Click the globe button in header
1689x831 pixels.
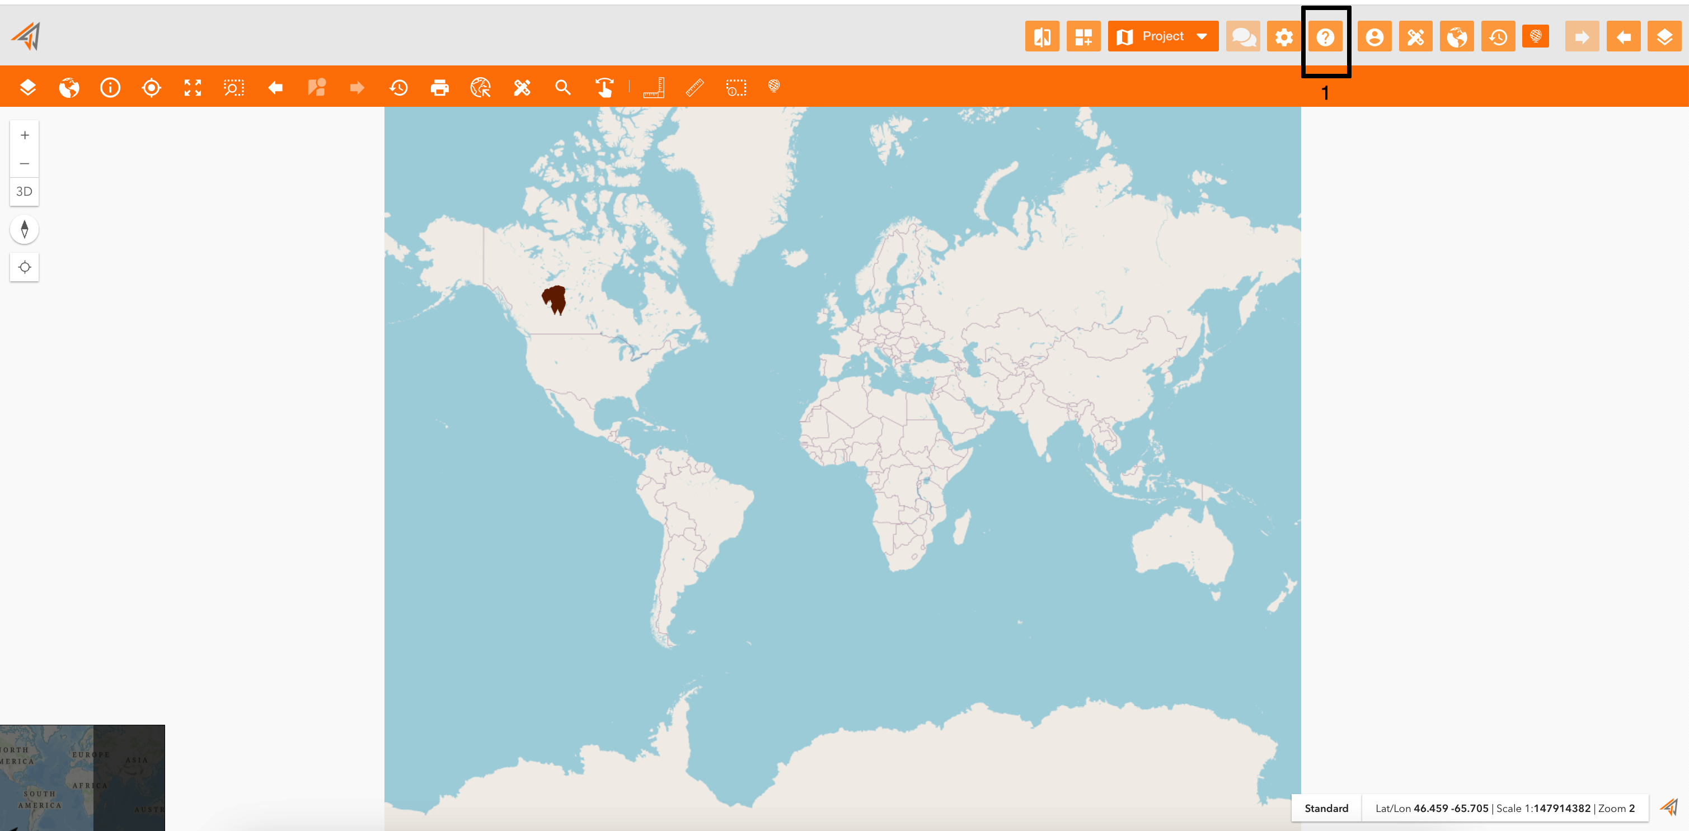click(x=1457, y=37)
